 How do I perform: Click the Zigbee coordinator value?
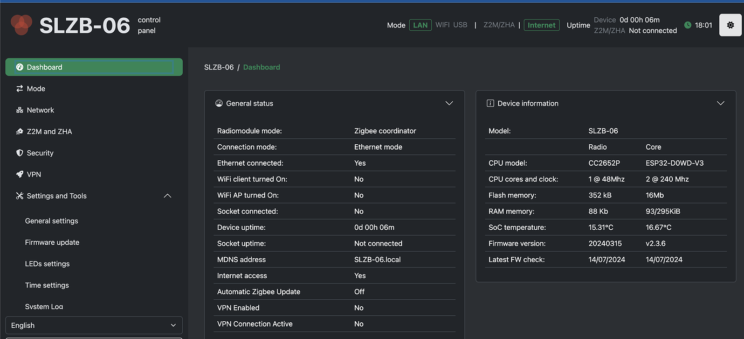[385, 131]
